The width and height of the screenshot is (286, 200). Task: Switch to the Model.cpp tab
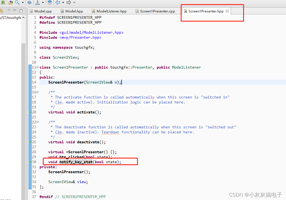[x=43, y=11]
